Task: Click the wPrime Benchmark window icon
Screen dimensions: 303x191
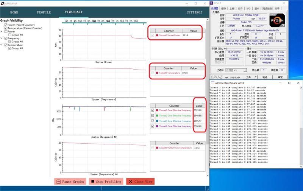Action: tap(212, 82)
